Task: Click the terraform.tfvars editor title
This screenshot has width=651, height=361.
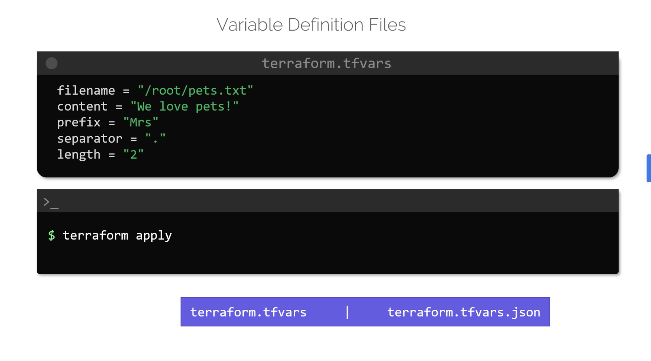Action: tap(326, 63)
